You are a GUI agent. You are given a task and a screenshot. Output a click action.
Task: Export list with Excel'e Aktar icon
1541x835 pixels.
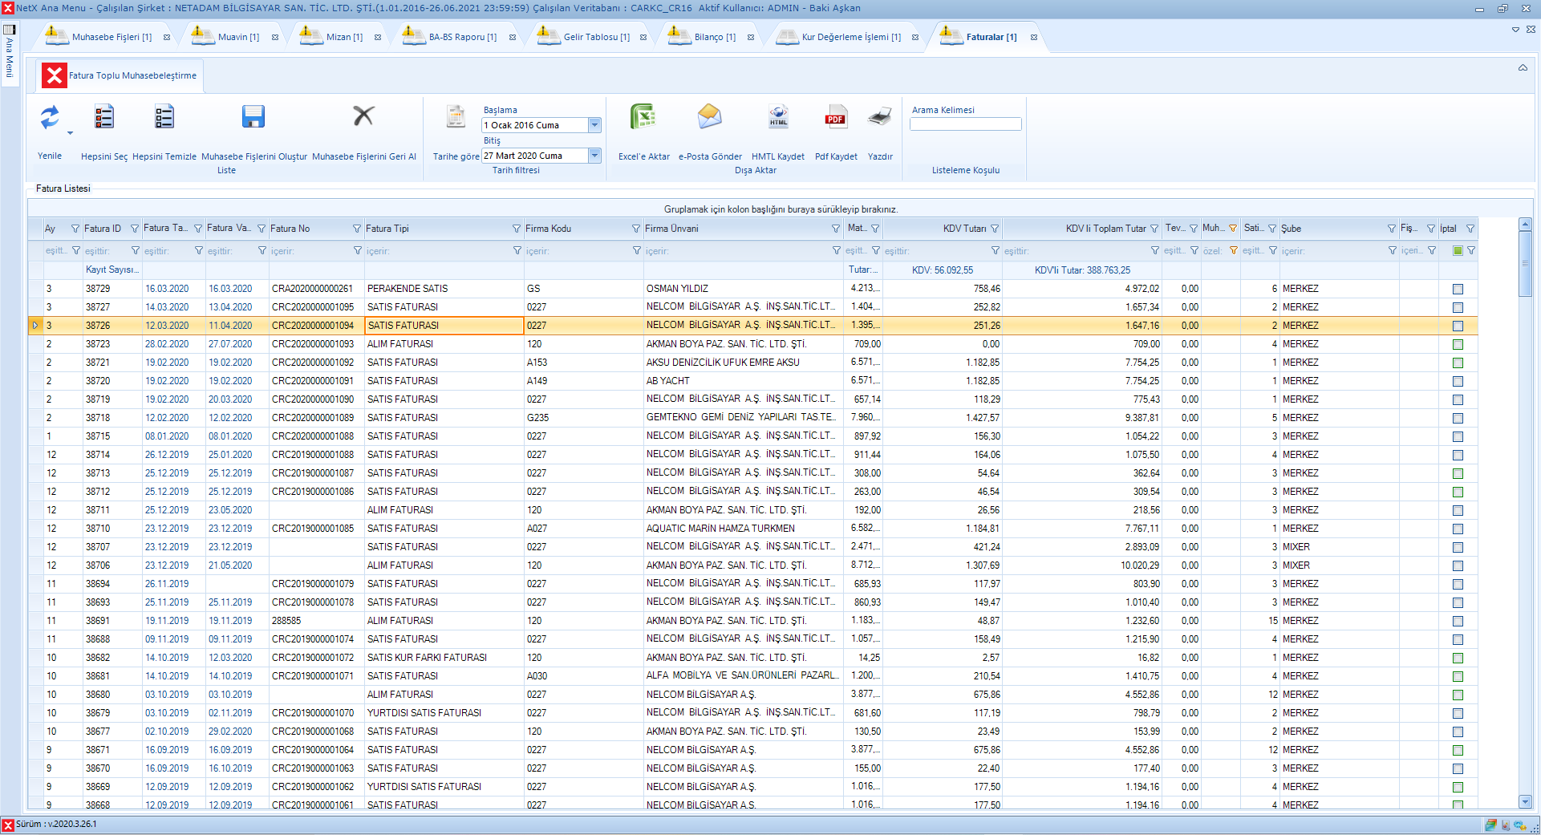coord(643,117)
